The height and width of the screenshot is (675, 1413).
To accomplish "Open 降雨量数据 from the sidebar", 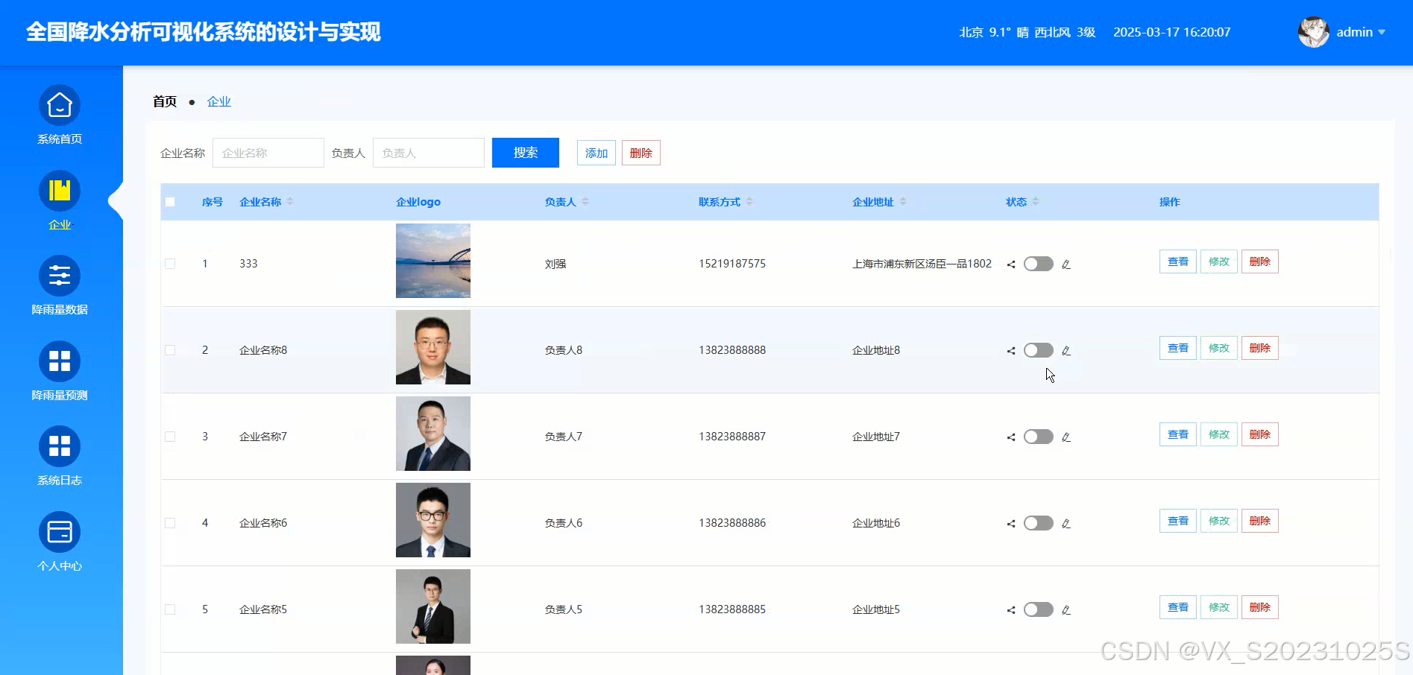I will point(59,287).
